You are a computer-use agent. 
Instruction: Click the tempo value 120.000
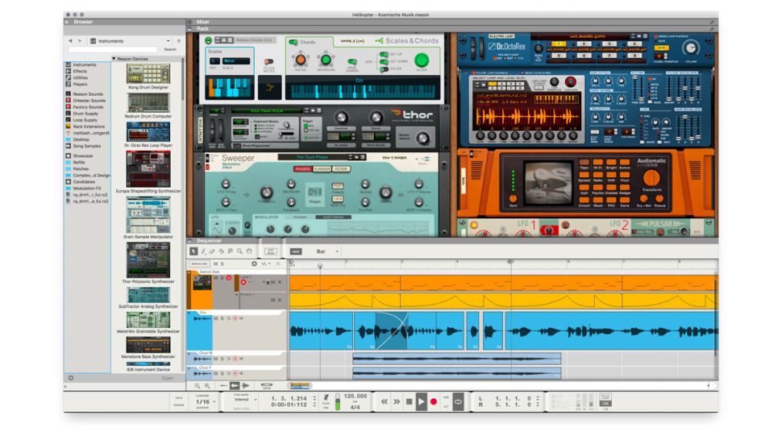(x=355, y=396)
